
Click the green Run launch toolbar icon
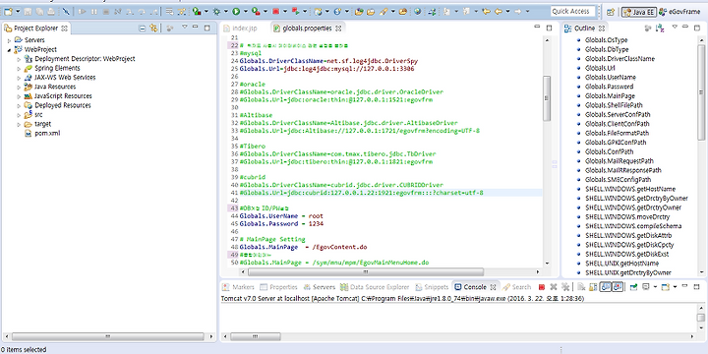tap(236, 11)
